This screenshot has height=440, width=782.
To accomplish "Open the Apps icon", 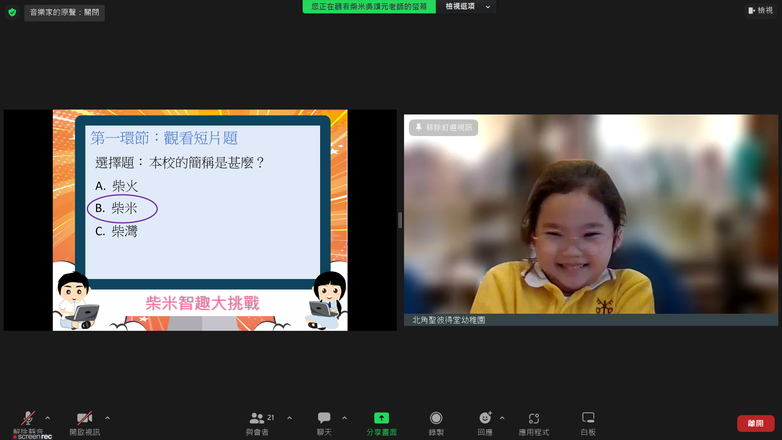I will pos(534,418).
